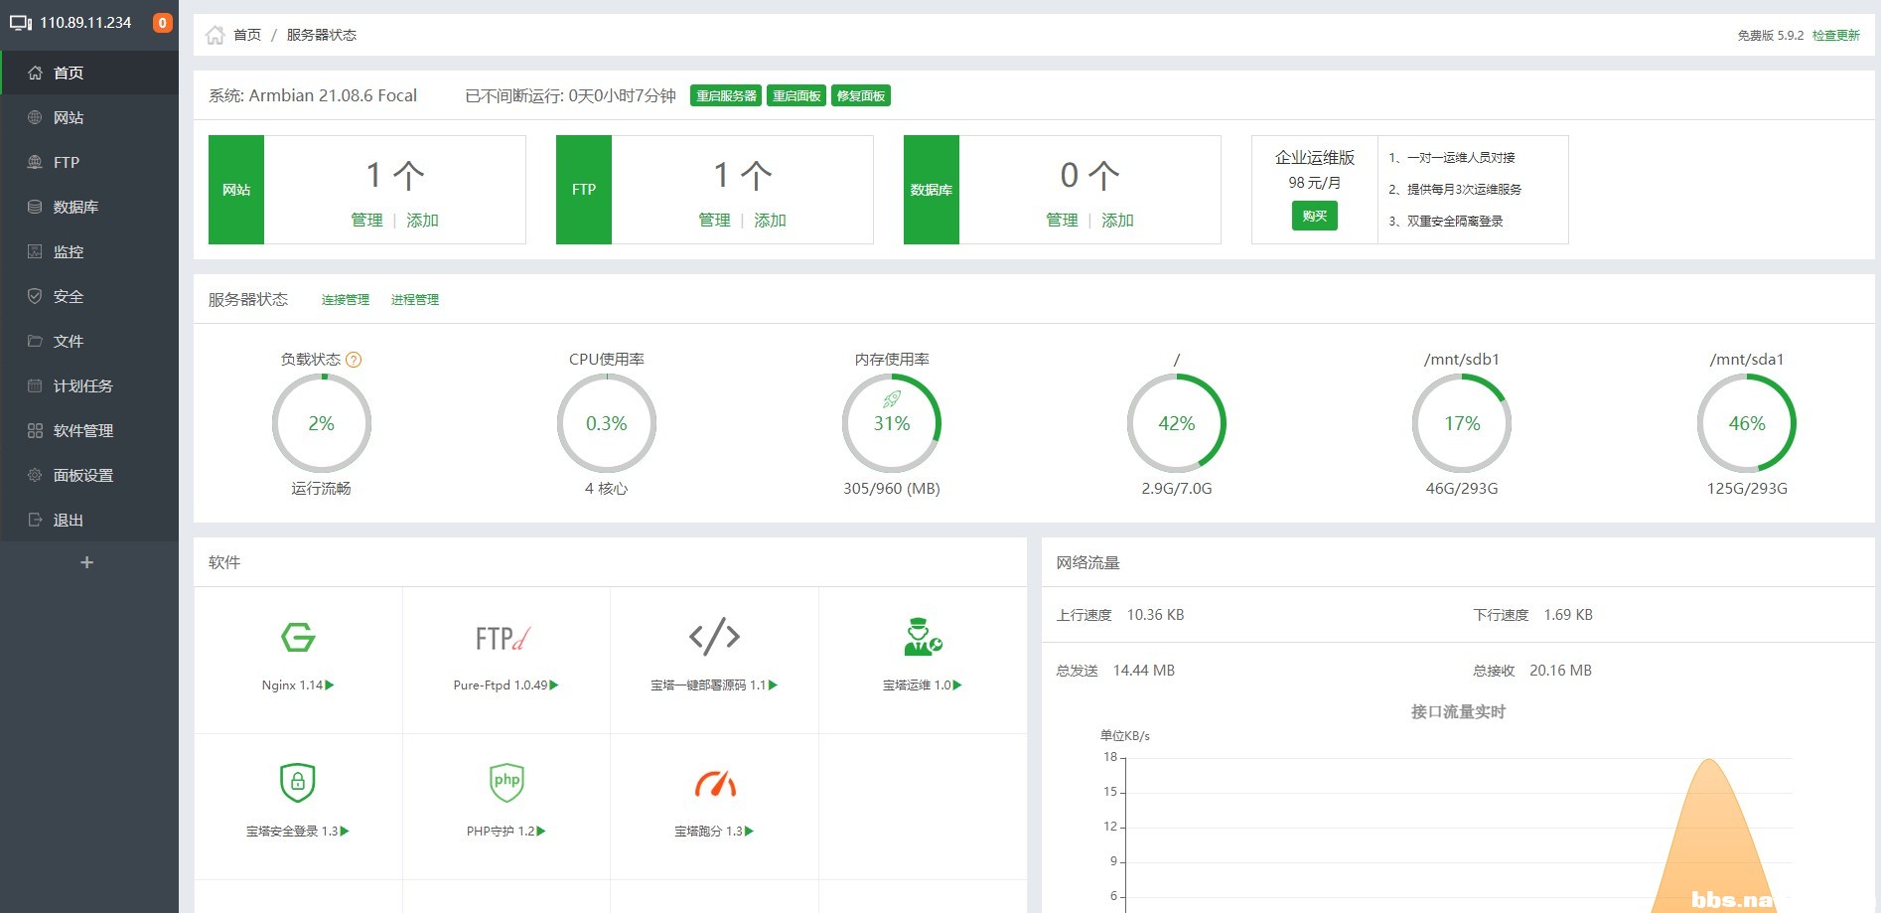
Task: Click the CPU使用率 0.3% gauge
Action: [x=607, y=423]
